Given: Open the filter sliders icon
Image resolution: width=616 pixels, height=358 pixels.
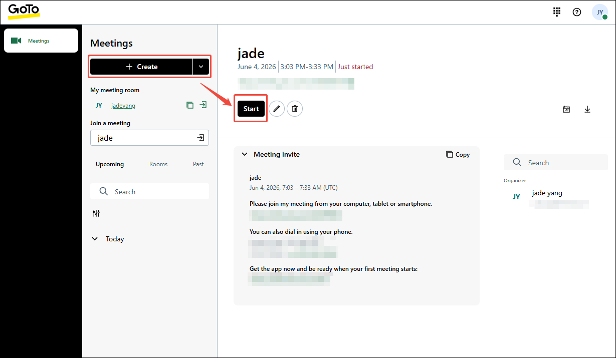Looking at the screenshot, I should 96,213.
